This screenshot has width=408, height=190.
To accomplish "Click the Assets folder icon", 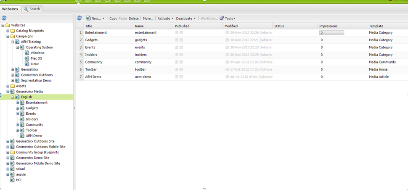I will point(12,86).
